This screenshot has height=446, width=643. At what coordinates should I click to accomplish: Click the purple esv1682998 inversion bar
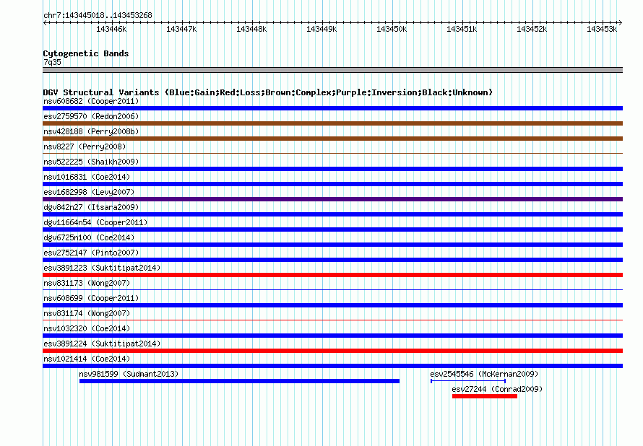[332, 199]
